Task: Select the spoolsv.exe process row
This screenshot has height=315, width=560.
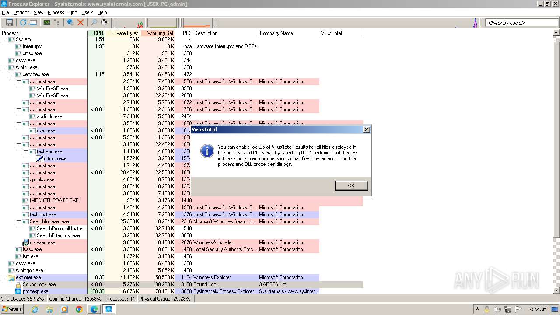Action: tap(182, 179)
